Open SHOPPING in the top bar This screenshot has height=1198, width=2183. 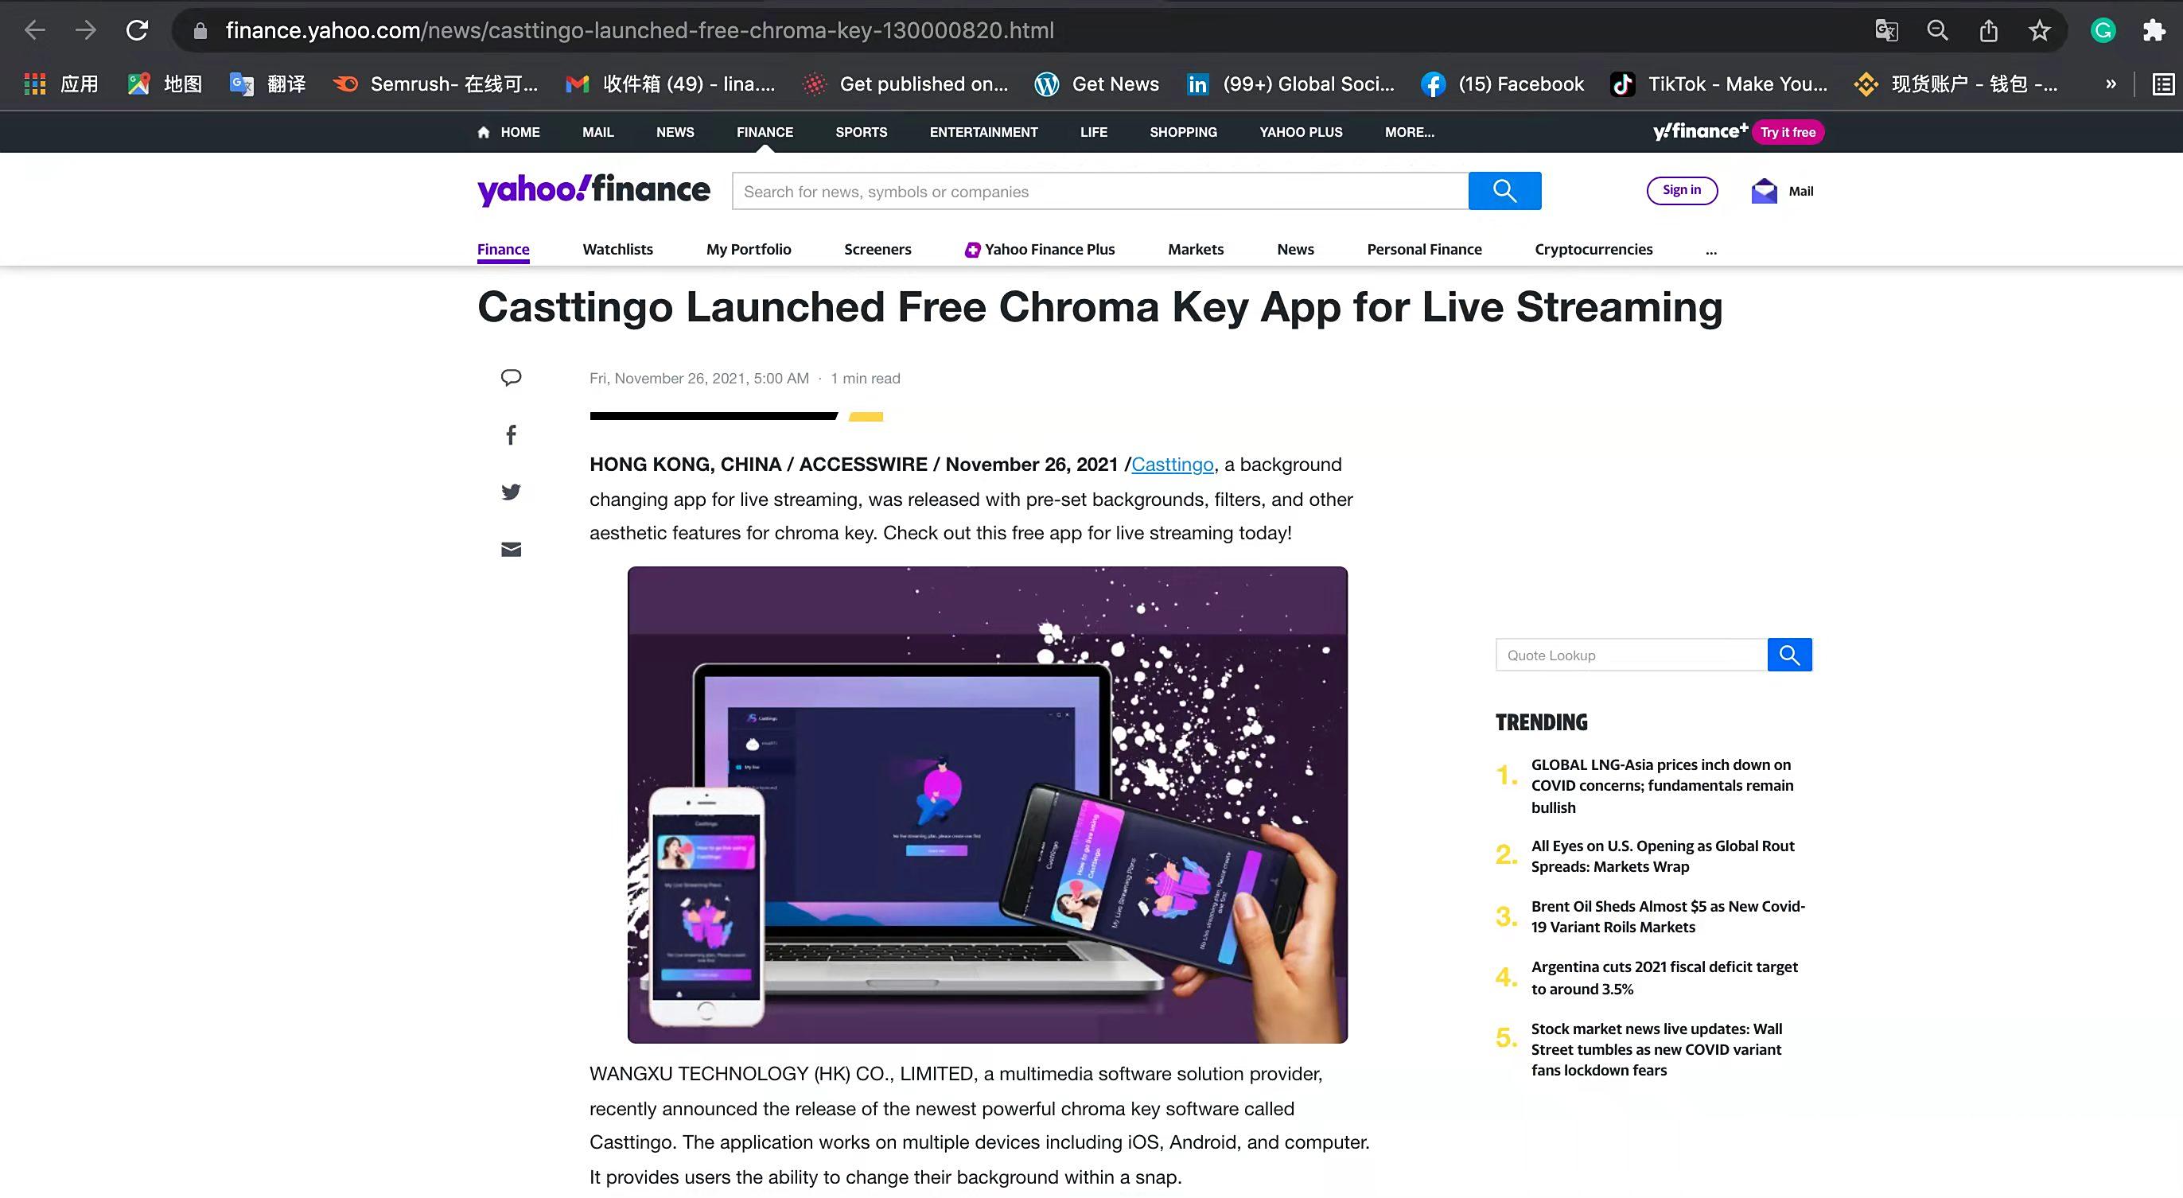pyautogui.click(x=1183, y=132)
